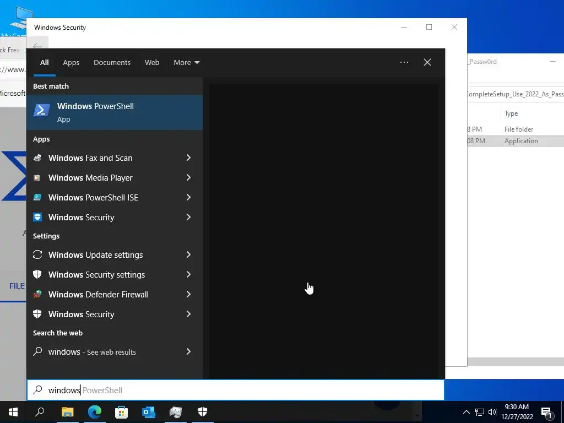
Task: Open the Windows PowerShell best match icon
Action: [x=42, y=110]
